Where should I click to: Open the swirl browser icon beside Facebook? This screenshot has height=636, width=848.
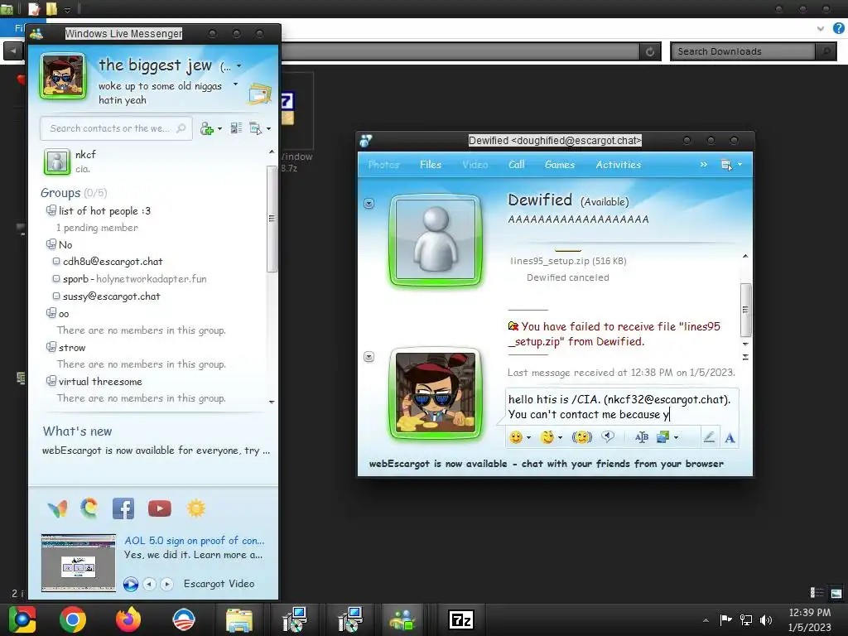coord(89,508)
